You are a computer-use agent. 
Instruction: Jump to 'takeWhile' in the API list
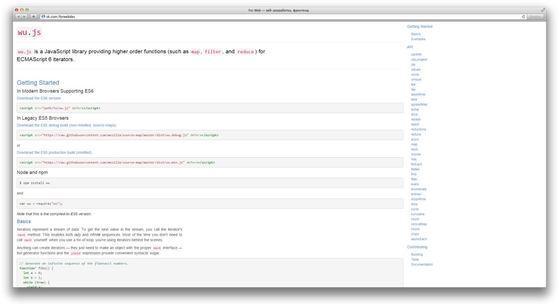pos(418,94)
